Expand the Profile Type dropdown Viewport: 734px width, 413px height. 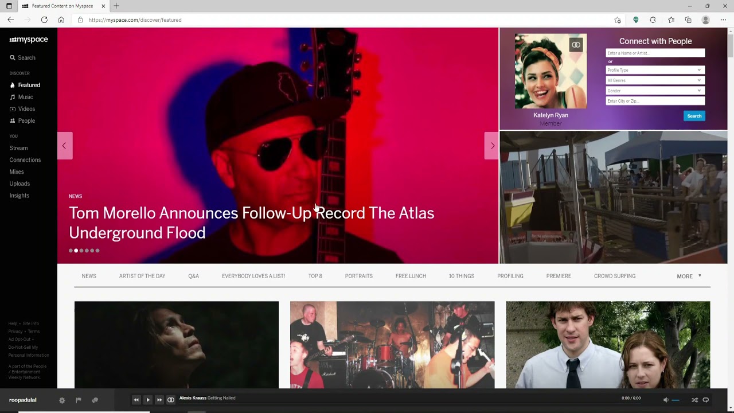click(x=655, y=70)
